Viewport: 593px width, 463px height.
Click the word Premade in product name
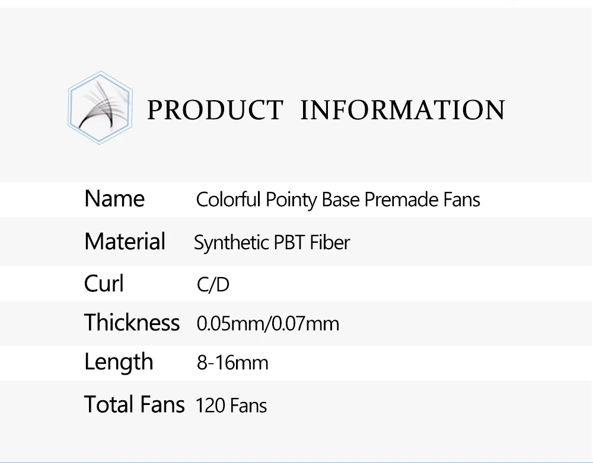[401, 200]
